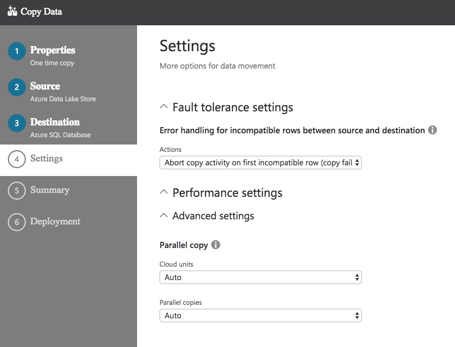The width and height of the screenshot is (455, 347).
Task: Click step 3 circle for Destination
Action: [17, 123]
